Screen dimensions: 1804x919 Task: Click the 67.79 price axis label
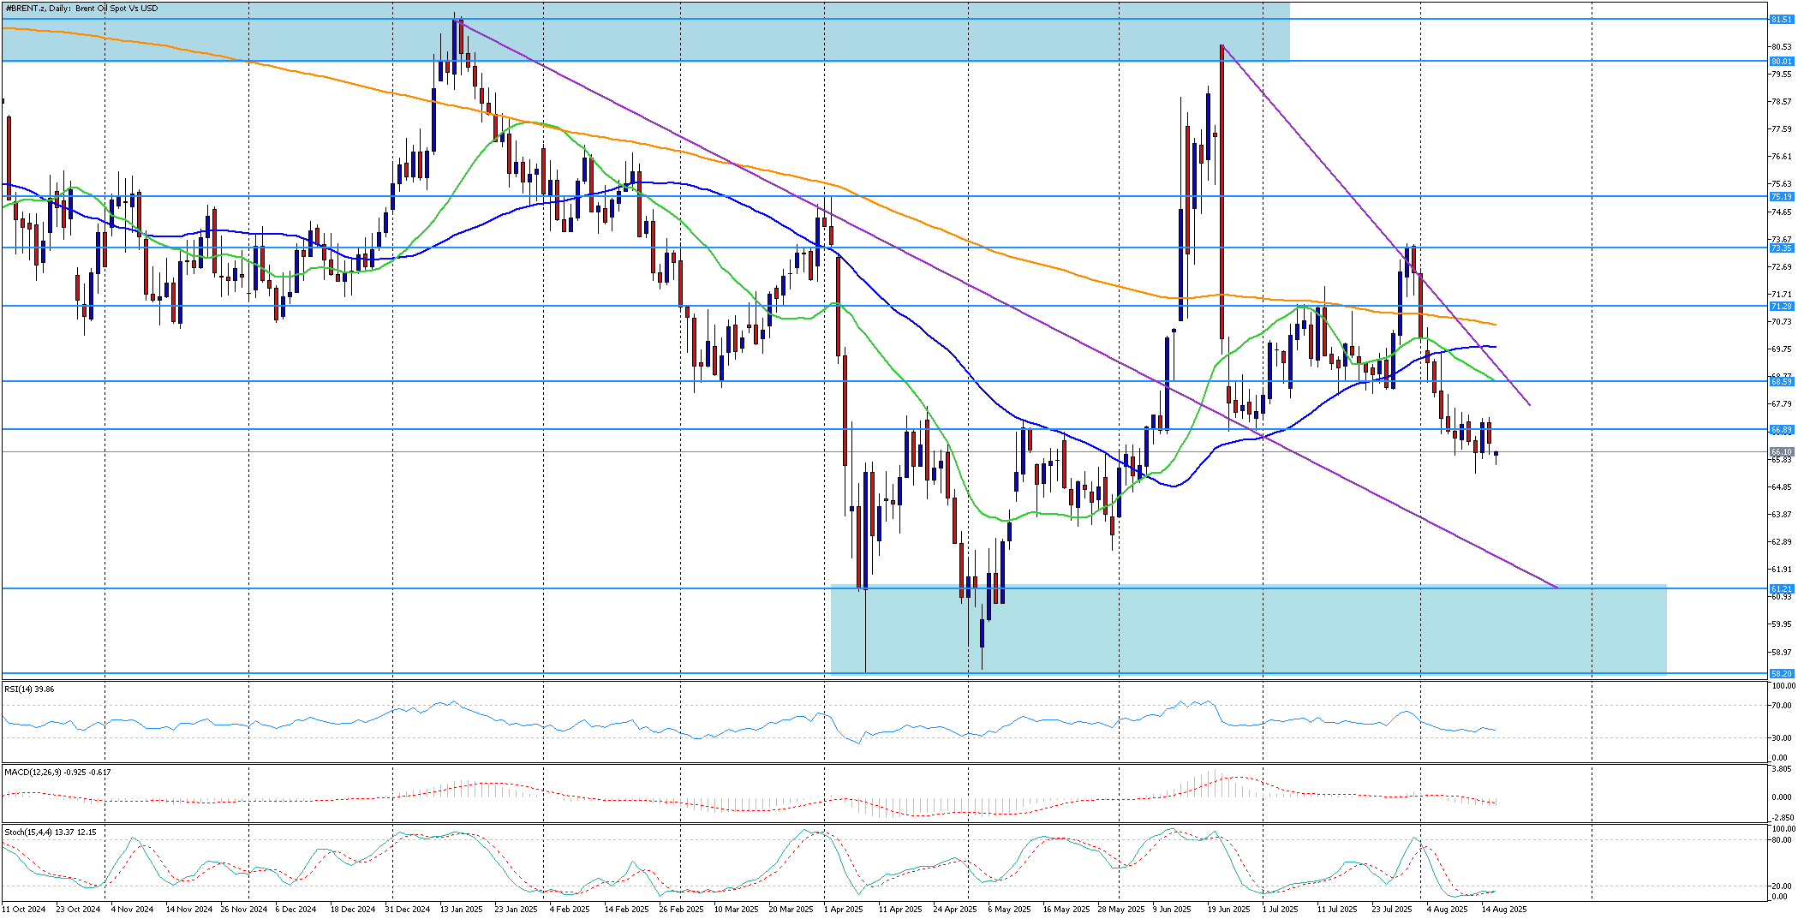(1781, 403)
